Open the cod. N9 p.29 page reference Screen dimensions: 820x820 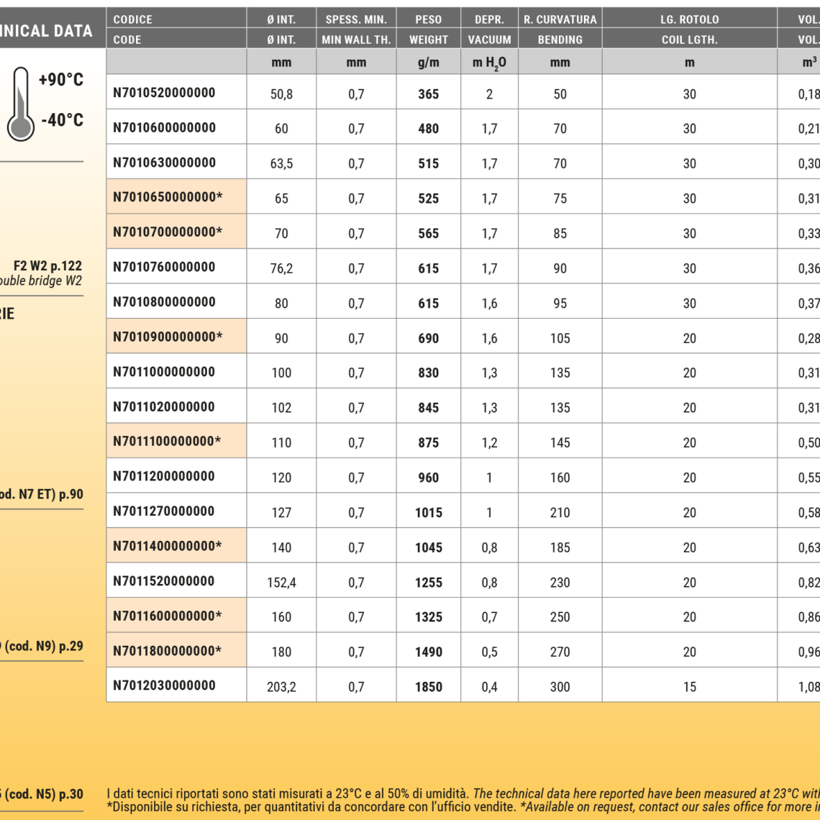click(43, 646)
